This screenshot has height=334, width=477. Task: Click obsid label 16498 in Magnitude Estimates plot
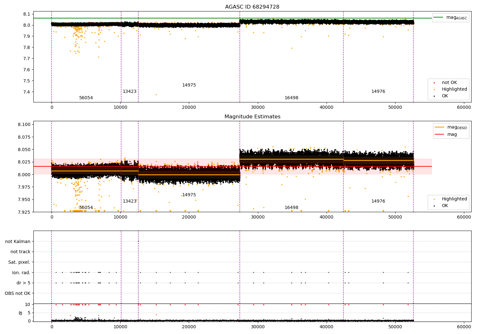[291, 208]
